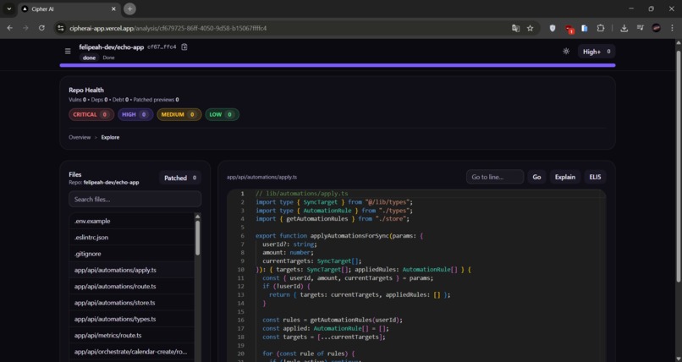Image resolution: width=682 pixels, height=362 pixels.
Task: Click the getAutomationRules import on line 4
Action: coord(319,219)
